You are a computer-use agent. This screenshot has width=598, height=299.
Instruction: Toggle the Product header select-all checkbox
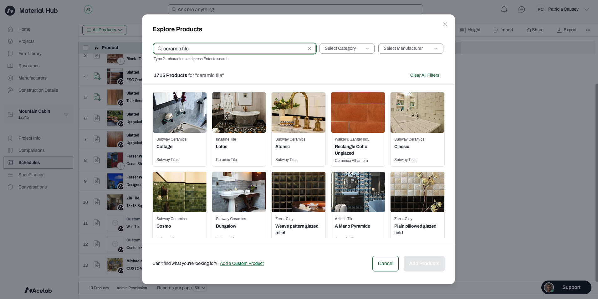(x=85, y=48)
